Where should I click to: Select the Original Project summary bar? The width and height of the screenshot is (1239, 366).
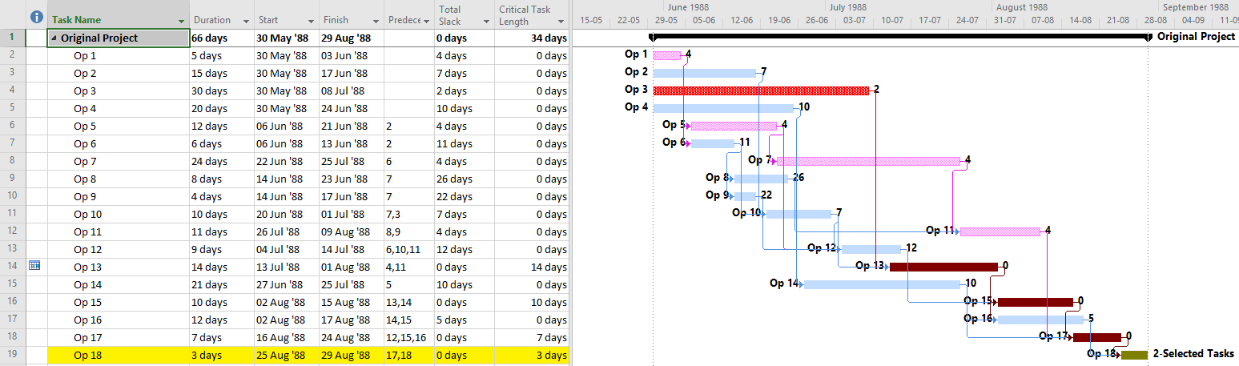(901, 37)
